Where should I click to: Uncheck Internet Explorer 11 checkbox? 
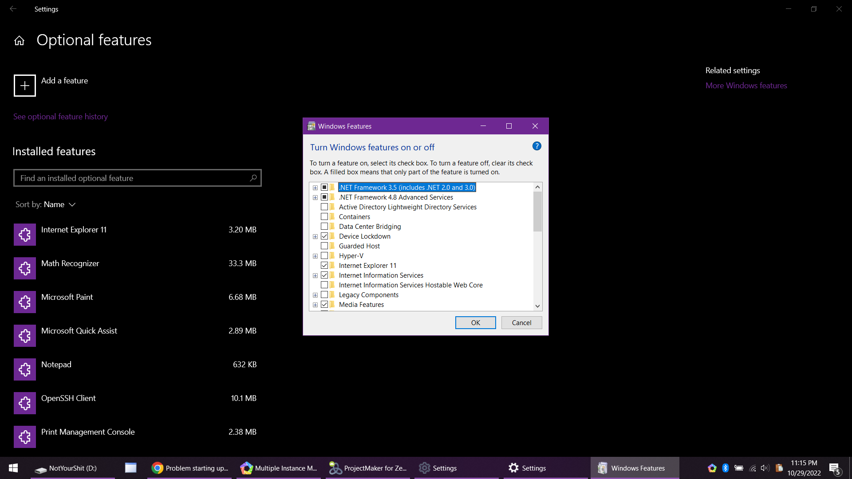tap(324, 266)
